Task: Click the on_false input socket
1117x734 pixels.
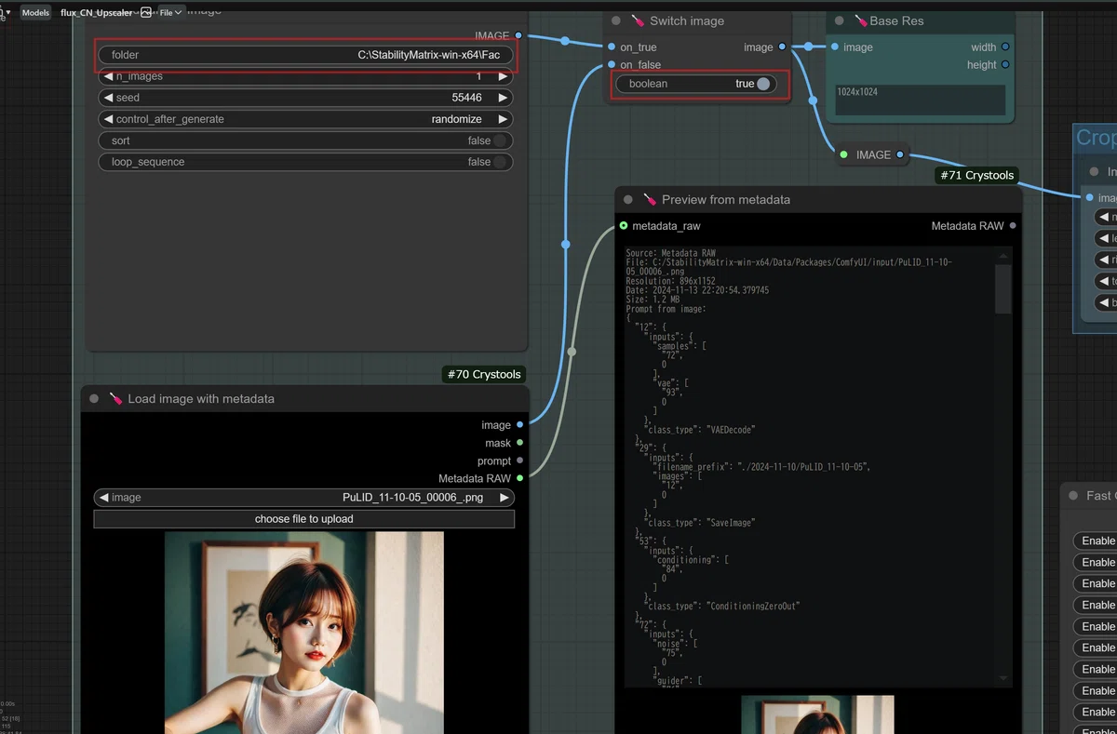Action: pyautogui.click(x=612, y=64)
